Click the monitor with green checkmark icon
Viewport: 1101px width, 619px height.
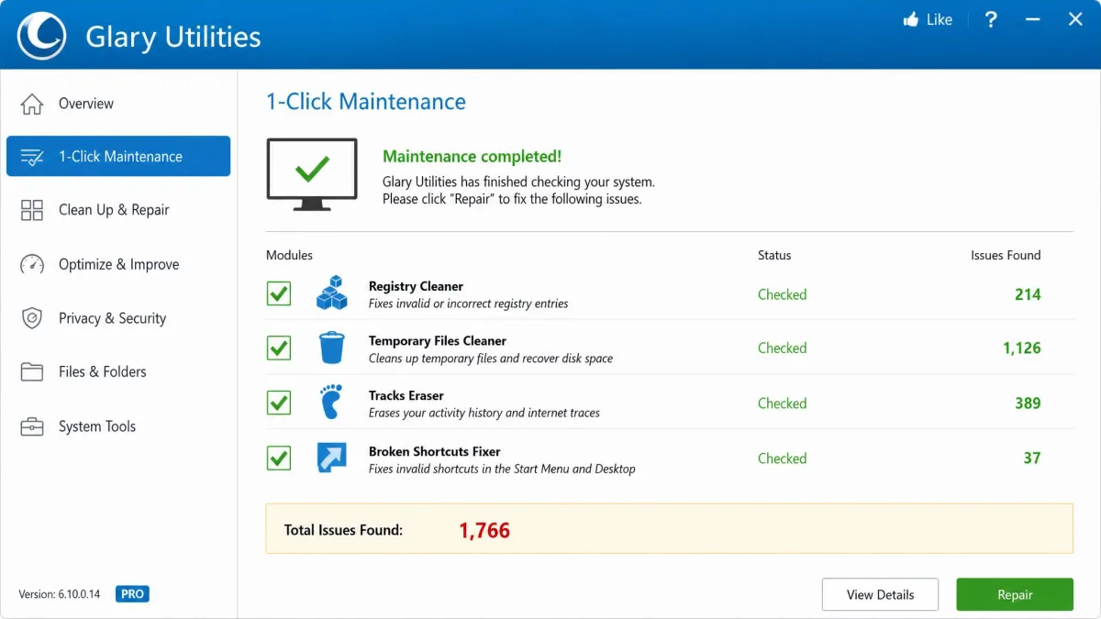(312, 173)
